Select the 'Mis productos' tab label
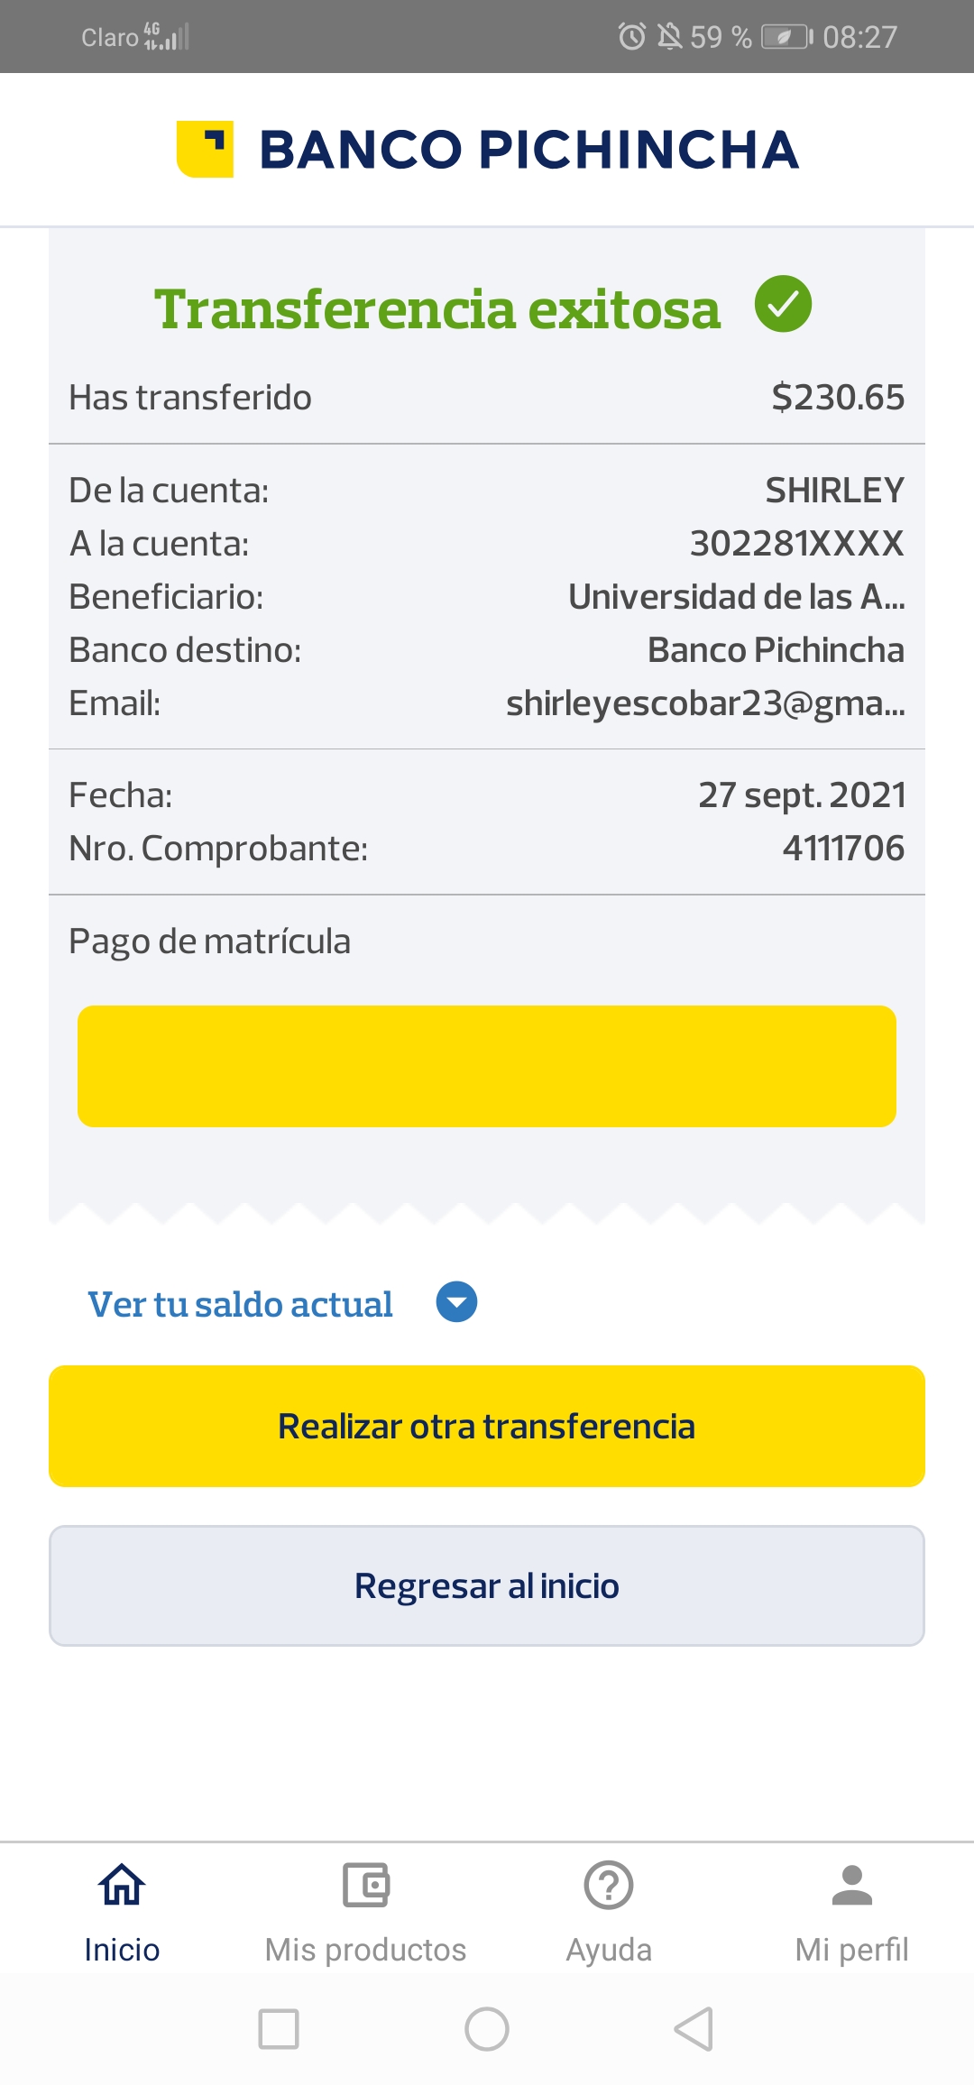This screenshot has height=2085, width=974. coord(365,1950)
